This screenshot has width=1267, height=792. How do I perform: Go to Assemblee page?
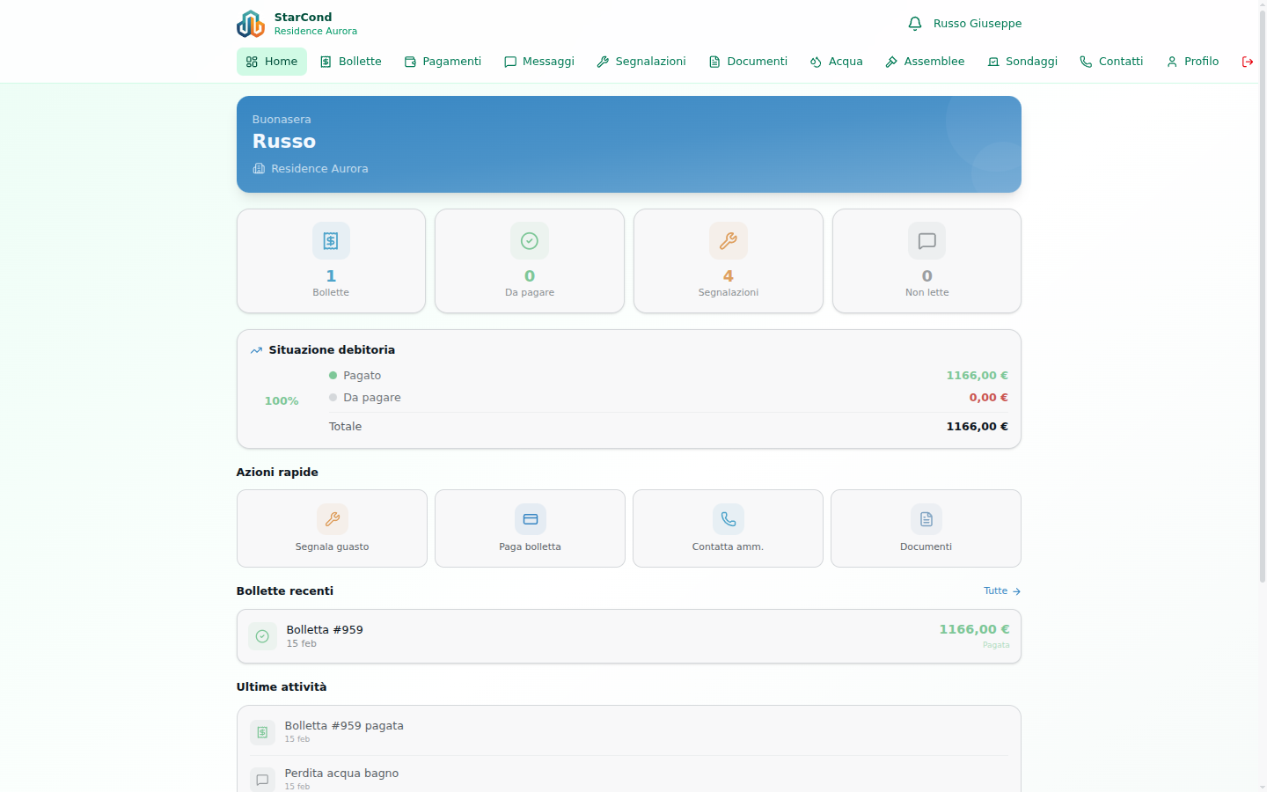pyautogui.click(x=925, y=62)
